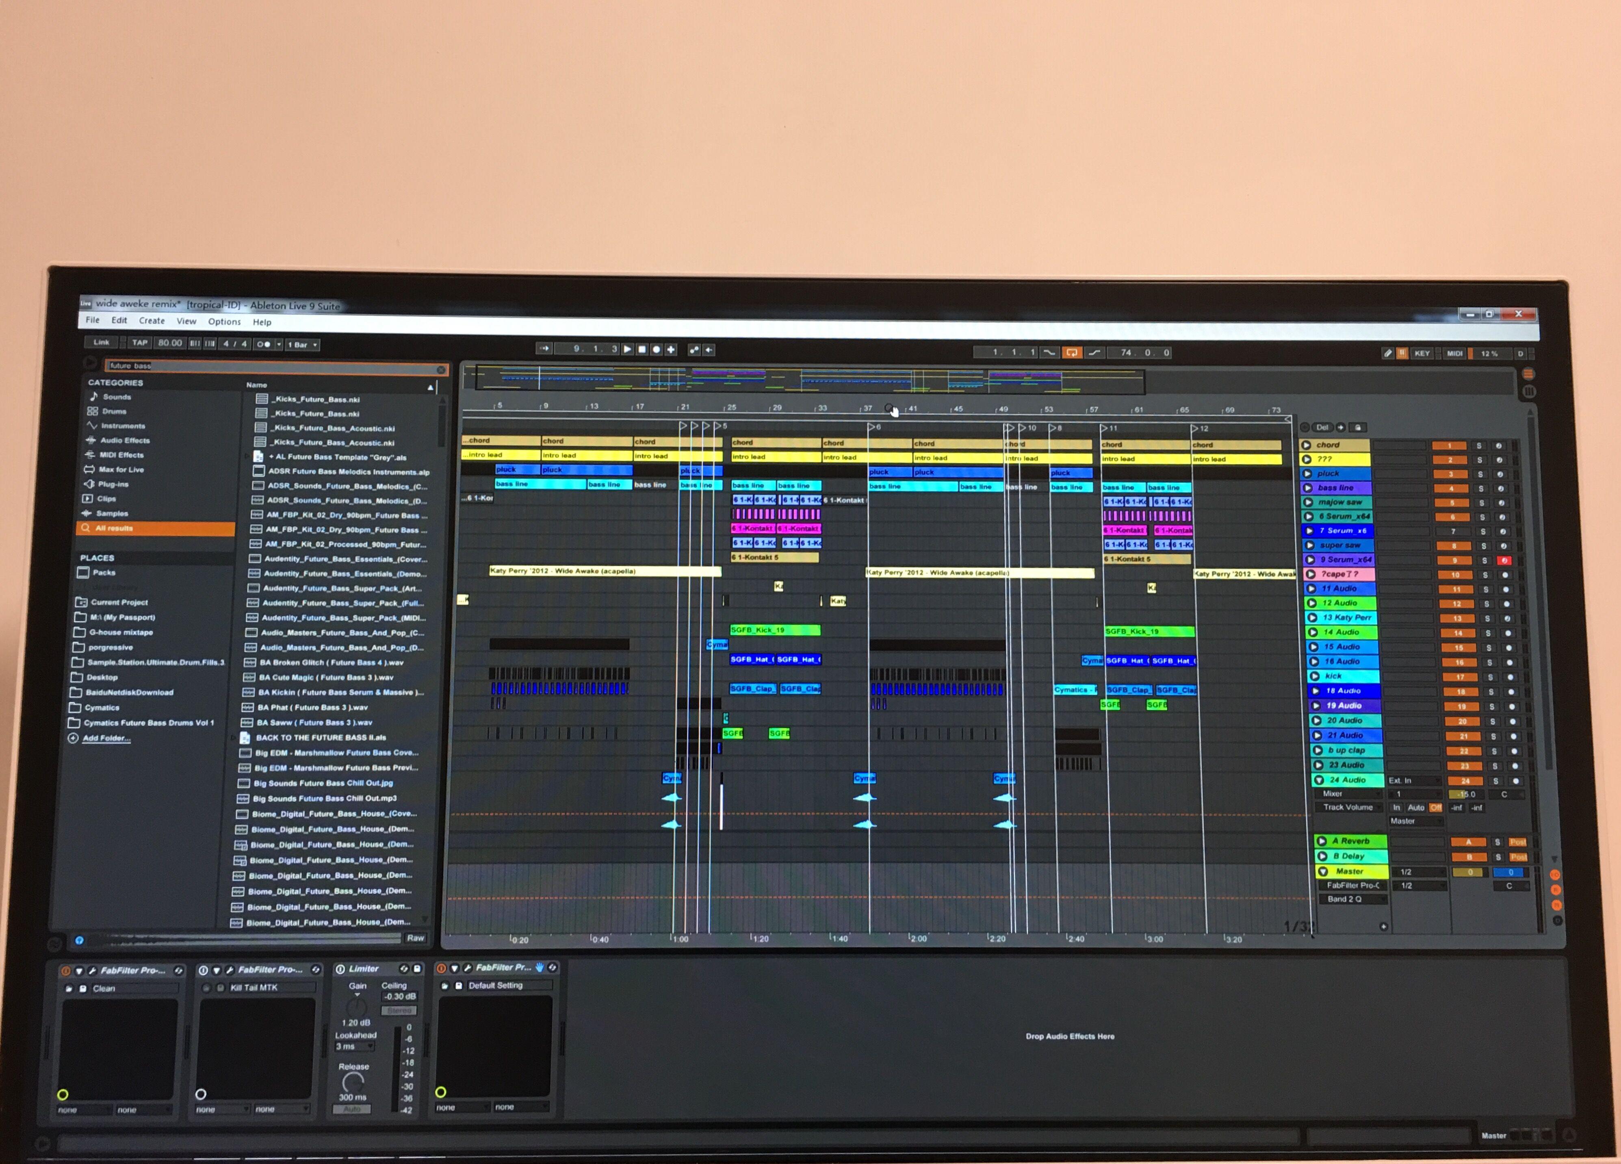Open the Options menu
This screenshot has height=1164, width=1621.
[224, 322]
